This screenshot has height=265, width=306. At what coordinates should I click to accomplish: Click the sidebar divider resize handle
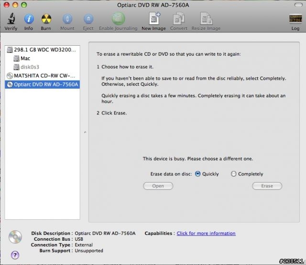click(85, 132)
